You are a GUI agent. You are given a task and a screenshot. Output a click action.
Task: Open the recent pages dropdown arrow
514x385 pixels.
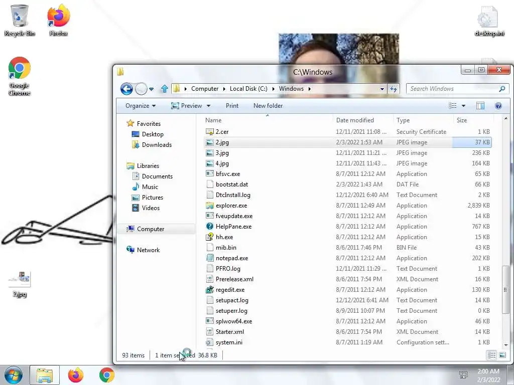click(151, 89)
